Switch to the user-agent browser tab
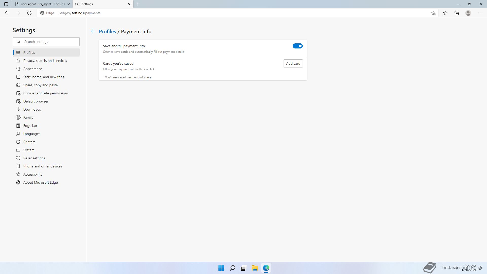Image resolution: width=487 pixels, height=274 pixels. point(42,4)
